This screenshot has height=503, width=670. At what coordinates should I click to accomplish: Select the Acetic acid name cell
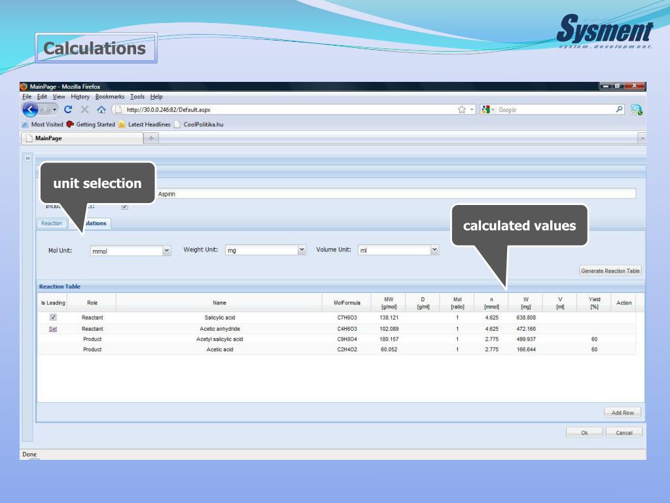tap(219, 350)
